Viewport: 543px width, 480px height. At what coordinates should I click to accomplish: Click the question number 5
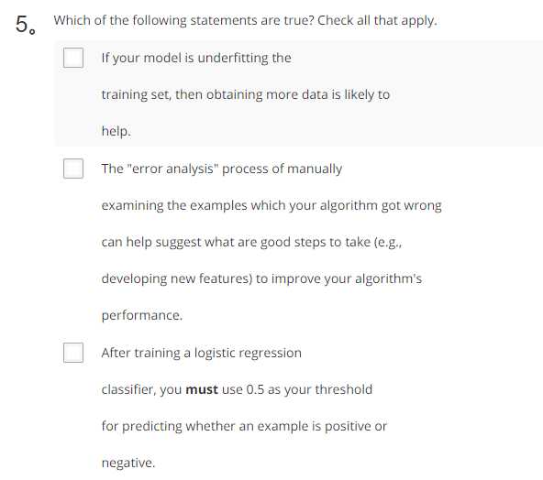(x=26, y=25)
